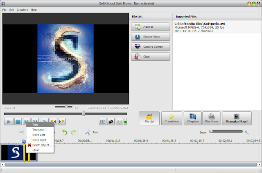Click Clear in File List panel
262x173 pixels.
pyautogui.click(x=151, y=57)
